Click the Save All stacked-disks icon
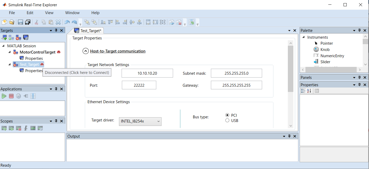Image resolution: width=369 pixels, height=169 pixels. click(28, 22)
